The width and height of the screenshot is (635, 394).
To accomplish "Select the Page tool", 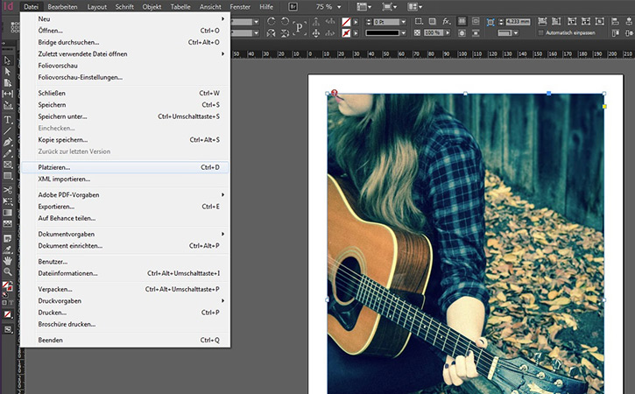I will coord(7,83).
